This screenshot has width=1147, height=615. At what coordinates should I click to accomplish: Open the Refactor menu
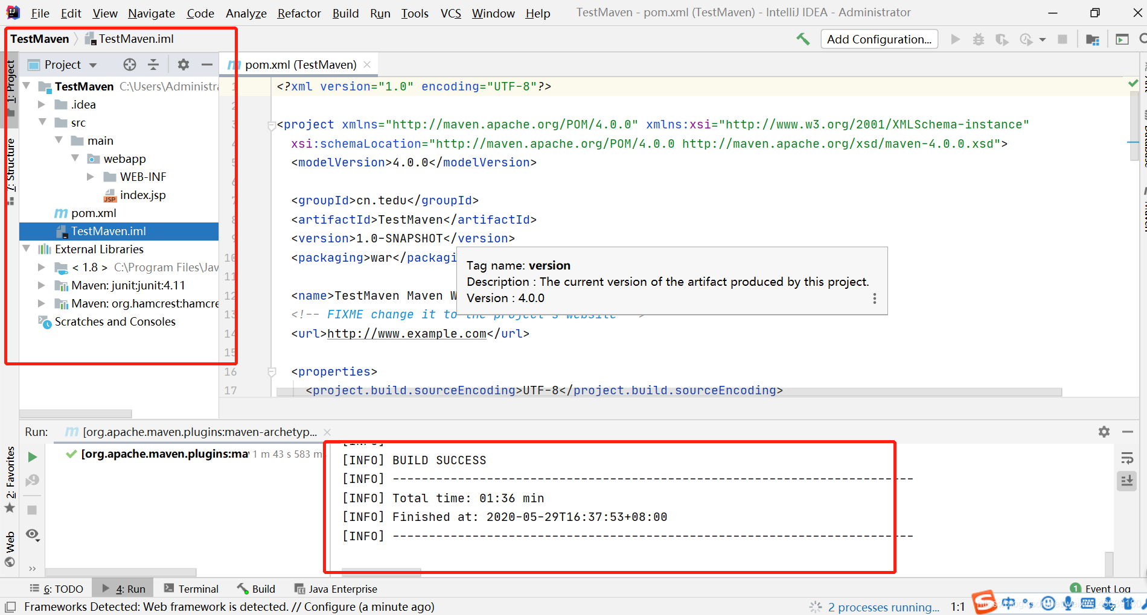299,13
